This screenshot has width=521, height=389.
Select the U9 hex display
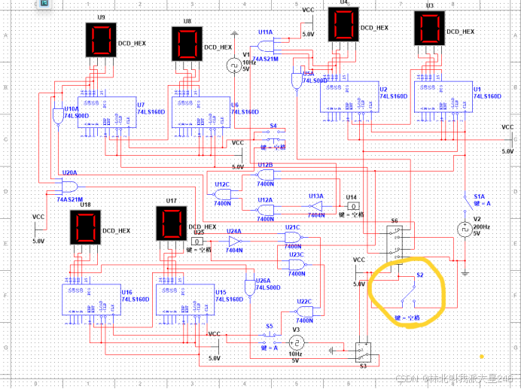pos(101,40)
